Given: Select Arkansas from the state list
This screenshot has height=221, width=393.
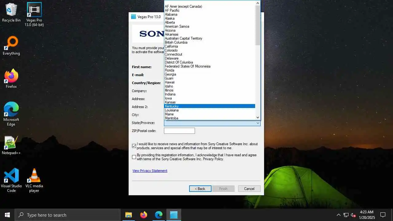Looking at the screenshot, I should pyautogui.click(x=210, y=34).
